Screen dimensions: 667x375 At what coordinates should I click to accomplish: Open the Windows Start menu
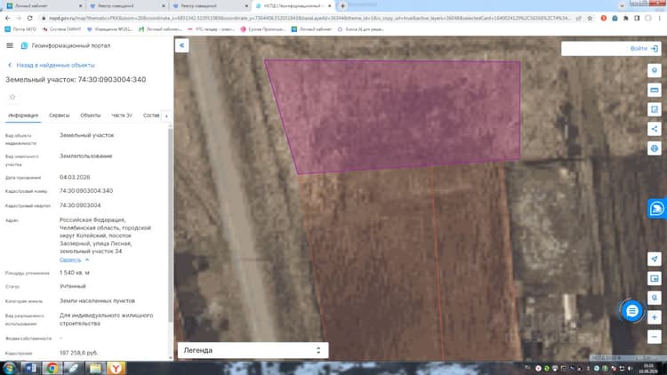point(10,368)
